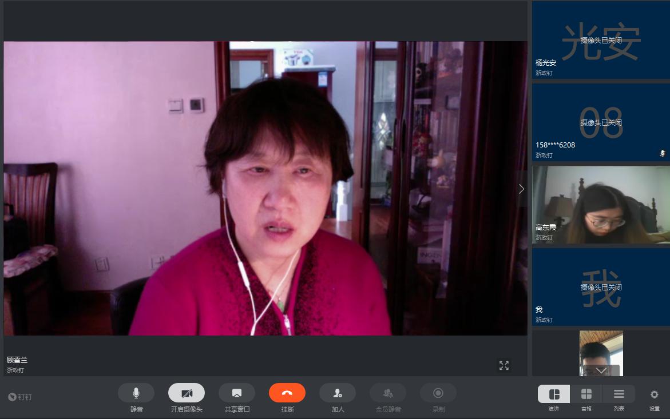Image resolution: width=670 pixels, height=419 pixels.
Task: Click the 钉钉 logo in bottom-left
Action: click(20, 397)
